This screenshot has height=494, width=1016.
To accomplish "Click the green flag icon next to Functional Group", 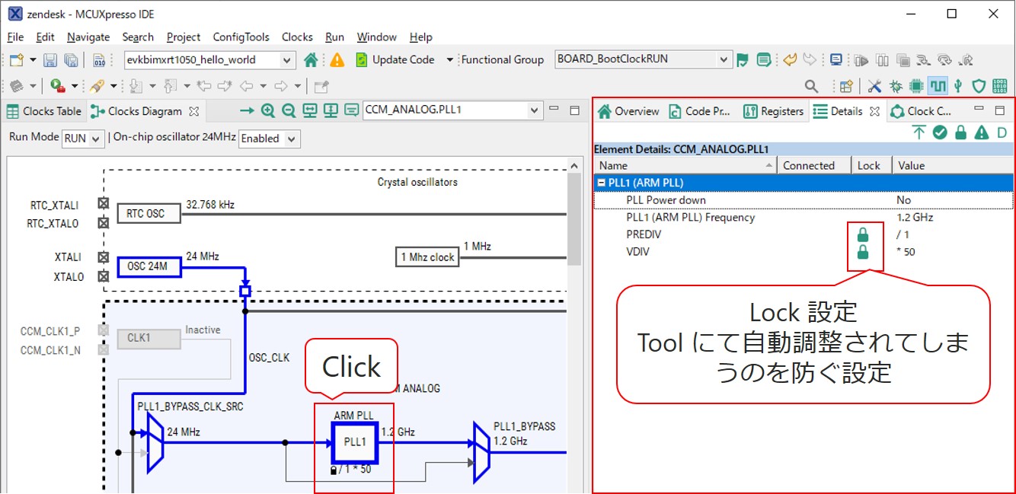I will click(x=743, y=59).
